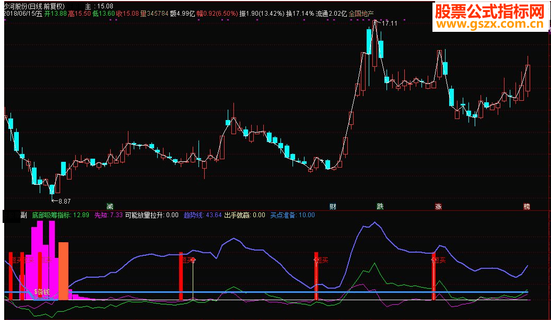Click the high price 高15.50
The width and height of the screenshot is (551, 320).
79,14
